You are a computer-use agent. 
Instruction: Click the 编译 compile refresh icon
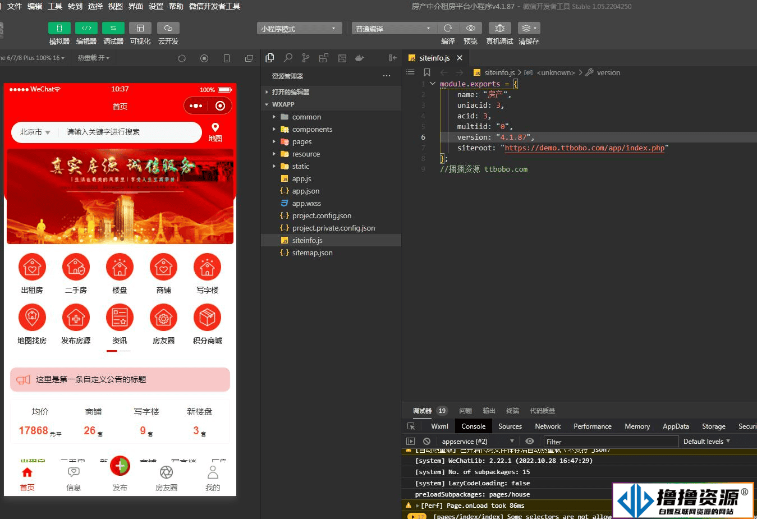(448, 28)
